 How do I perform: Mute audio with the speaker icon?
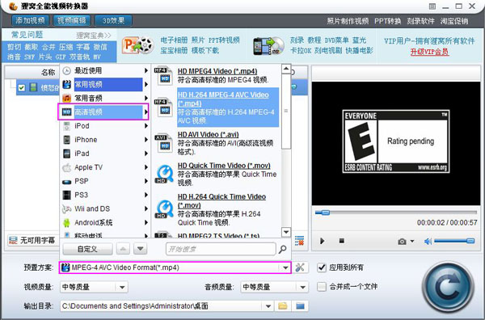[428, 241]
